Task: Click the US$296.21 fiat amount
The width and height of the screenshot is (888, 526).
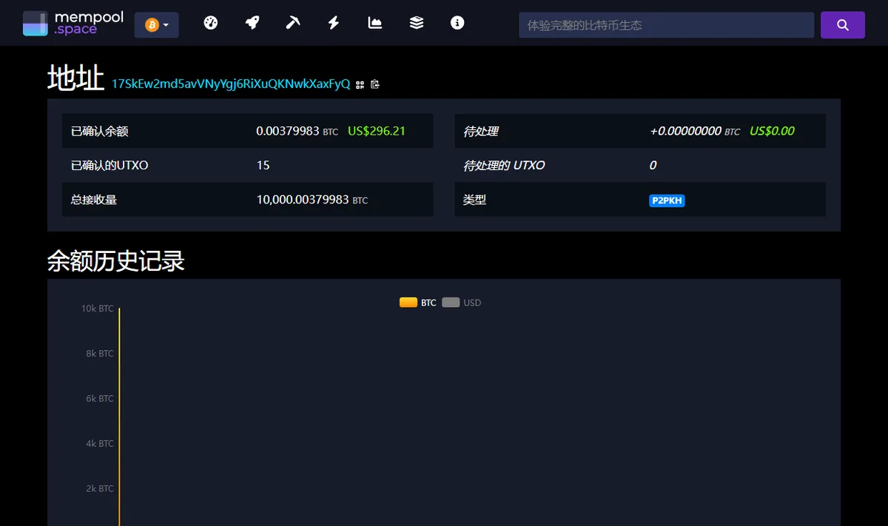Action: [377, 131]
